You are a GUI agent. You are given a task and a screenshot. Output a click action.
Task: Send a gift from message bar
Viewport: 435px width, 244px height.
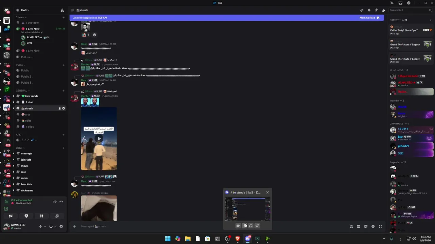351,226
